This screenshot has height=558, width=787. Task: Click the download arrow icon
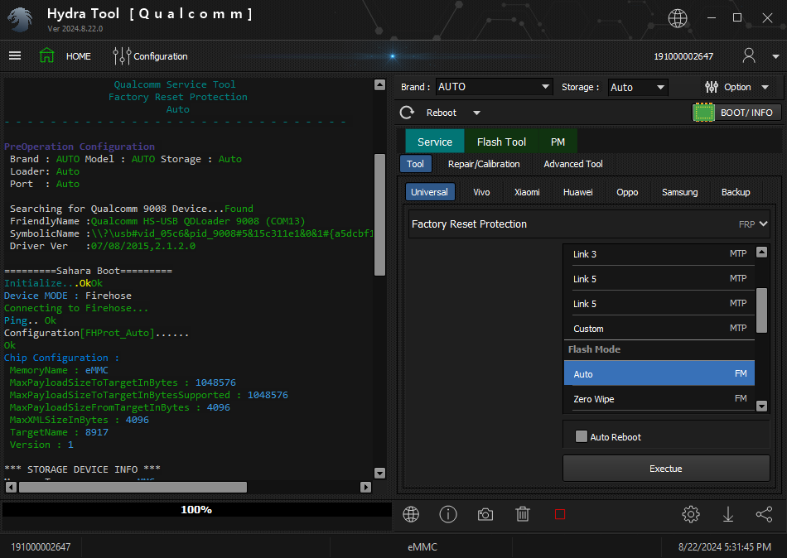728,514
